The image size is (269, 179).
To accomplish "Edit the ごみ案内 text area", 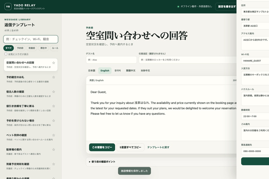I will [255, 134].
